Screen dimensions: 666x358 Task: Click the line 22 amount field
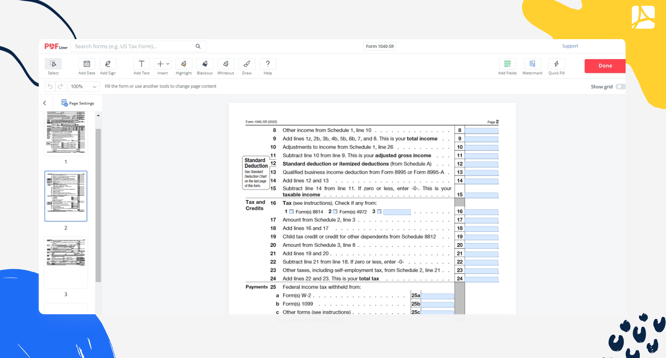(x=481, y=262)
